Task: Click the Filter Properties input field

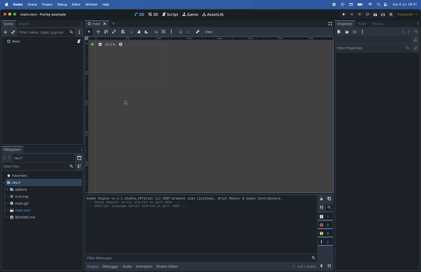Action: (370, 48)
